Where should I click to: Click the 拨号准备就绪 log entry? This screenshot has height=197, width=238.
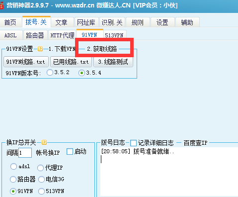tap(138, 151)
